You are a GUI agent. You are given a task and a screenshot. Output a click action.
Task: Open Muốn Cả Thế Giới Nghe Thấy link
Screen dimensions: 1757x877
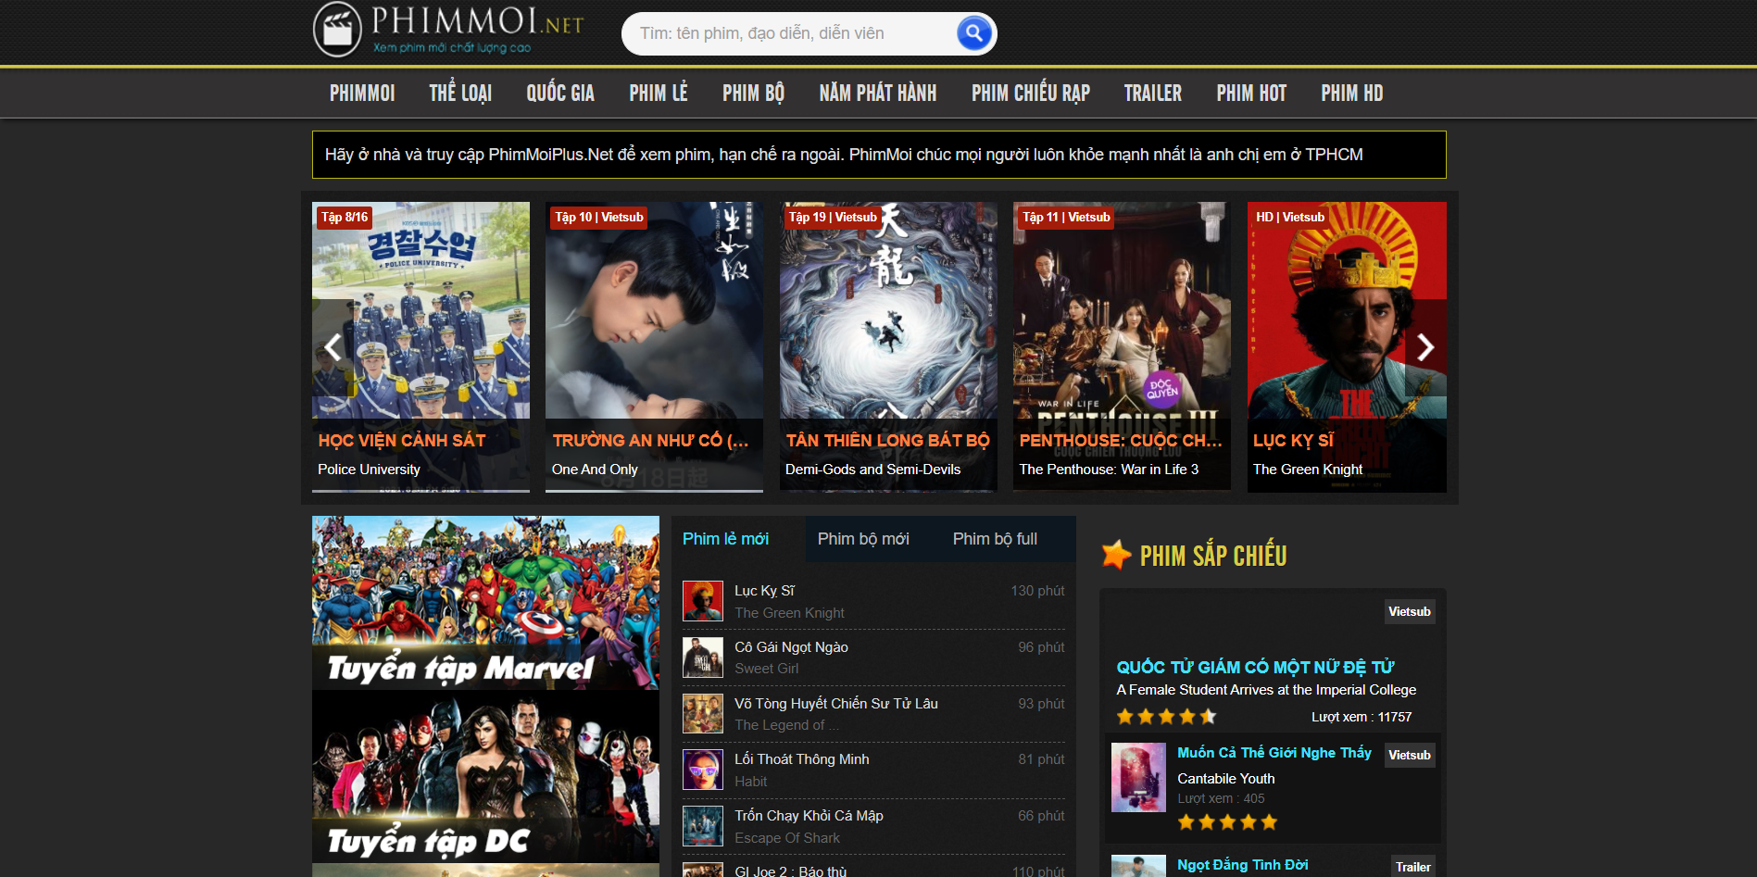tap(1274, 753)
